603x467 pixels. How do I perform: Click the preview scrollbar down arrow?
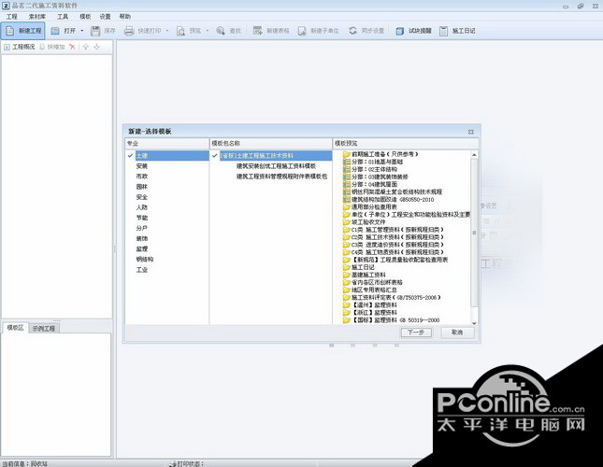[474, 323]
